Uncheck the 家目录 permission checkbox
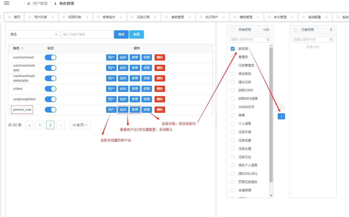This screenshot has width=349, height=217. (233, 49)
